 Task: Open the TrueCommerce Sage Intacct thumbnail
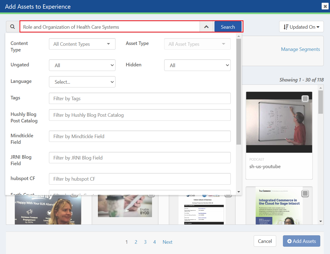coord(279,206)
